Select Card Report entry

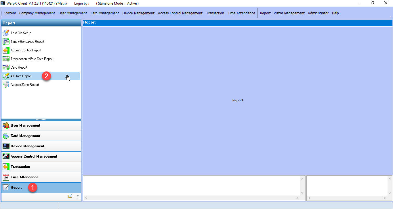click(x=41, y=67)
